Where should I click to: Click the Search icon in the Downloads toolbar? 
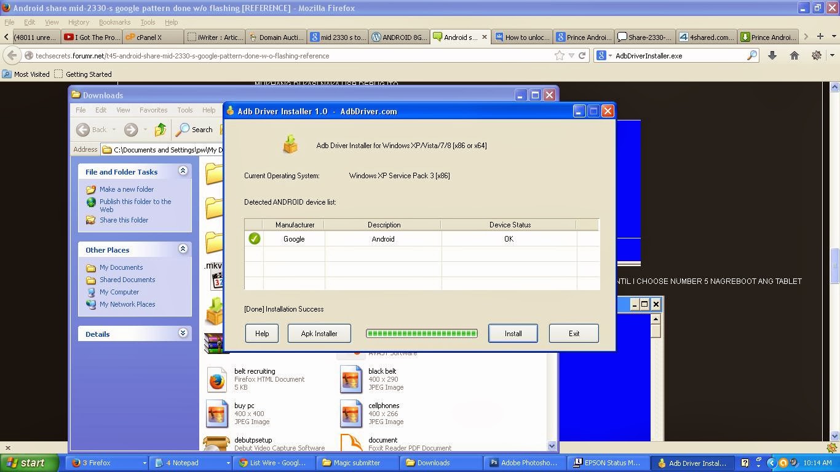coord(183,130)
